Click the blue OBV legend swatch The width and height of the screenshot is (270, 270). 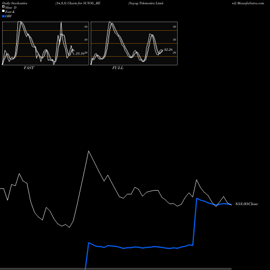point(3,16)
